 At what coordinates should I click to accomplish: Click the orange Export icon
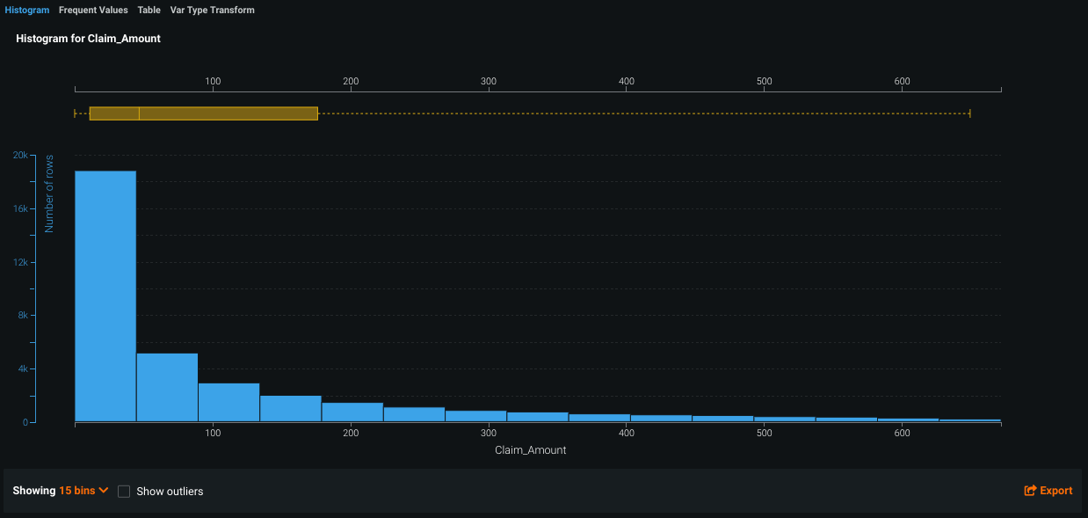pyautogui.click(x=1030, y=491)
